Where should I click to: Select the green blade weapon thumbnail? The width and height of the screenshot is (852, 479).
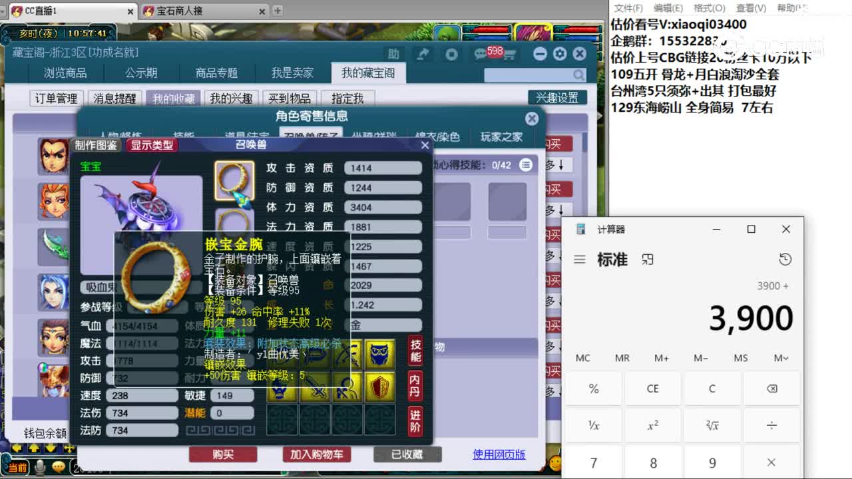pos(53,247)
